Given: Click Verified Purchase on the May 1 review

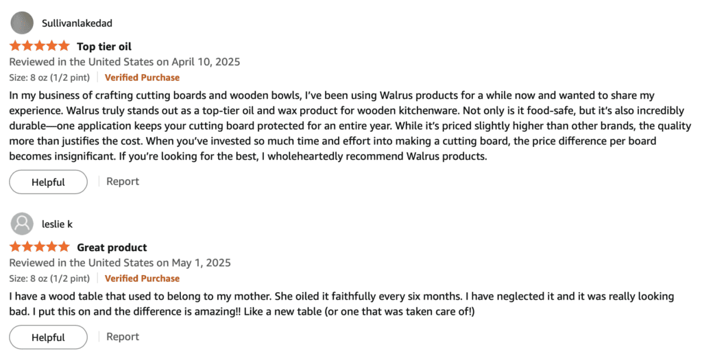Looking at the screenshot, I should 142,278.
